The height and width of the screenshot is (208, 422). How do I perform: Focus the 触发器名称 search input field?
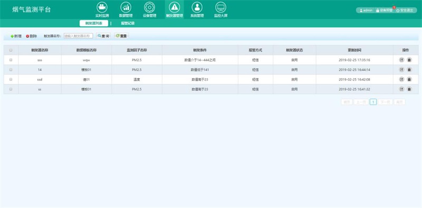click(78, 36)
